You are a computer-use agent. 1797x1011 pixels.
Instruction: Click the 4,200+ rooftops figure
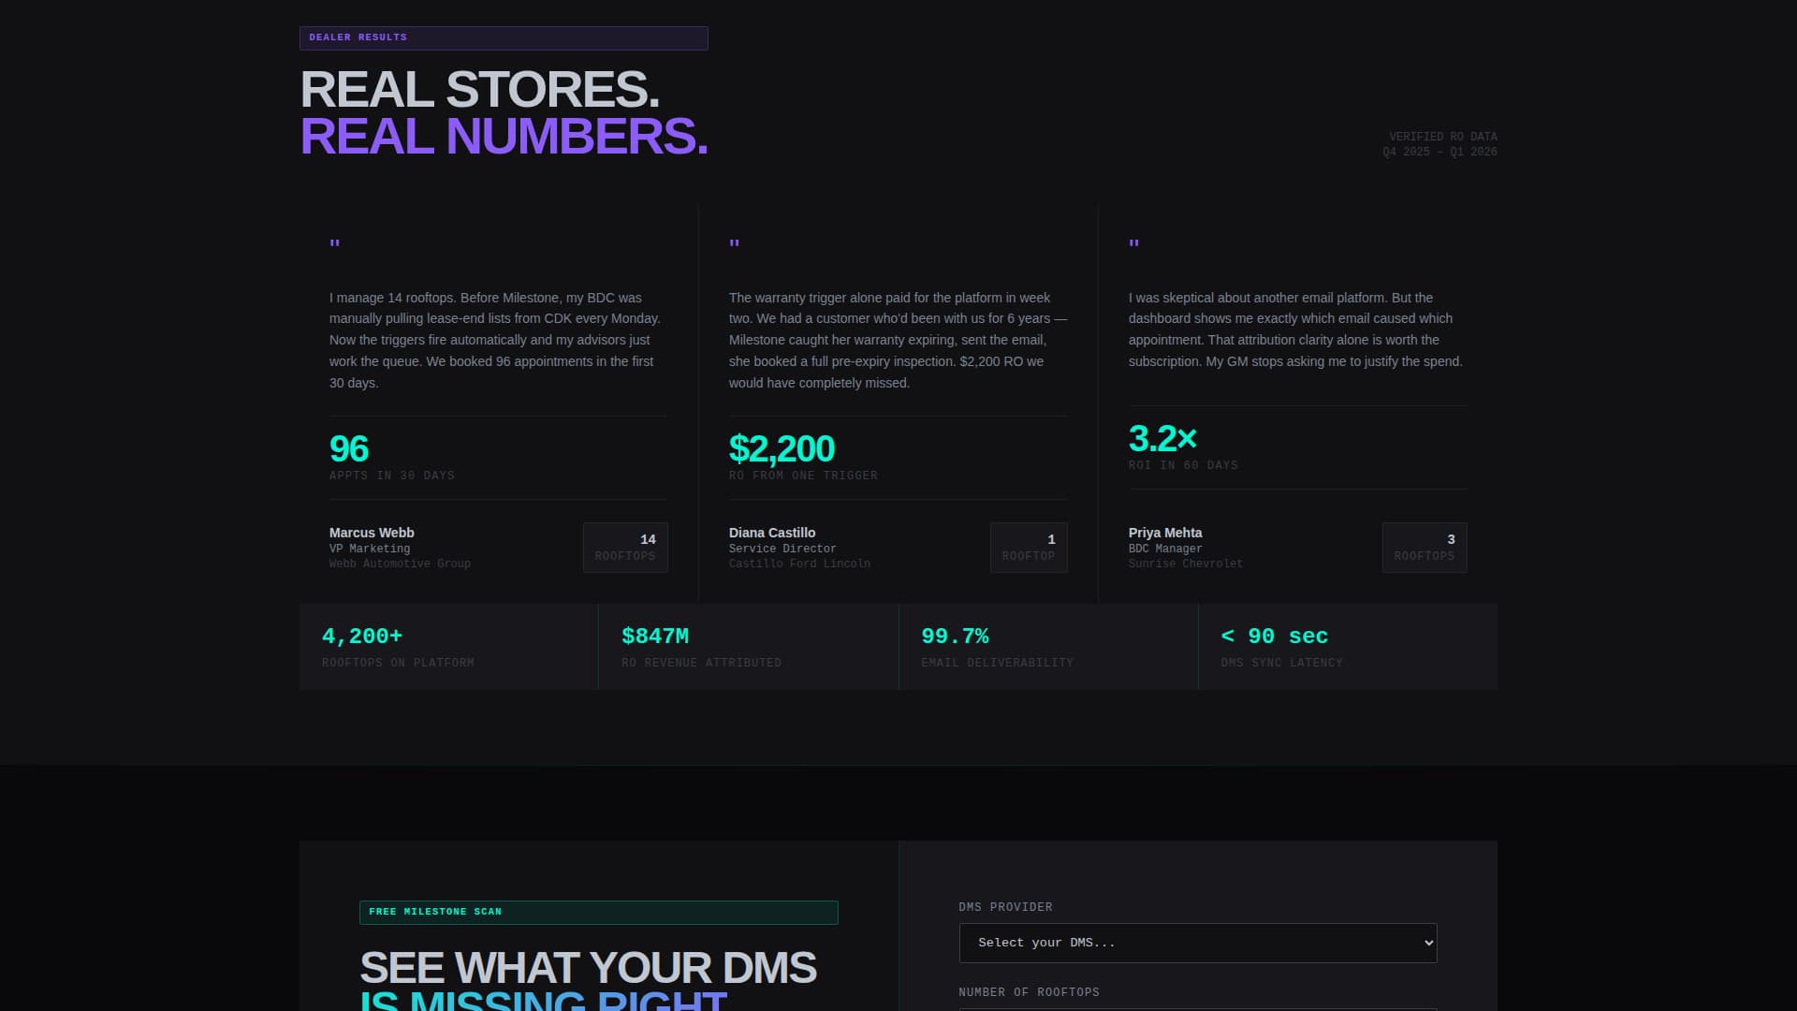pyautogui.click(x=362, y=637)
